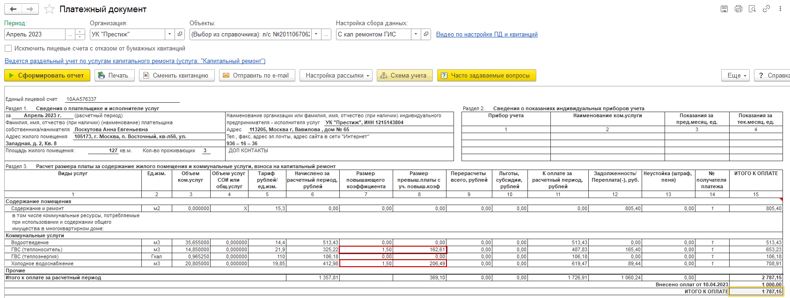Open the Настройка рассылки dropdown button
The image size is (790, 298).
(x=336, y=75)
